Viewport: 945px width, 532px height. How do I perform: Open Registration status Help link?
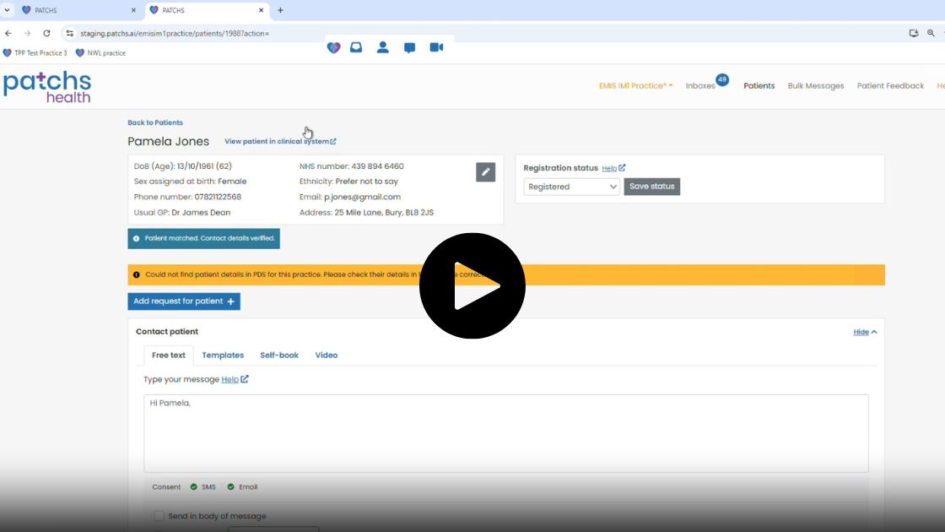coord(613,168)
